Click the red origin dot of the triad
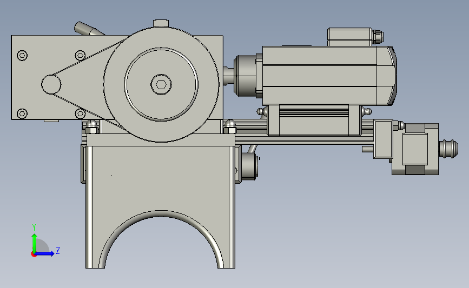The height and width of the screenshot is (288, 469). [34, 254]
